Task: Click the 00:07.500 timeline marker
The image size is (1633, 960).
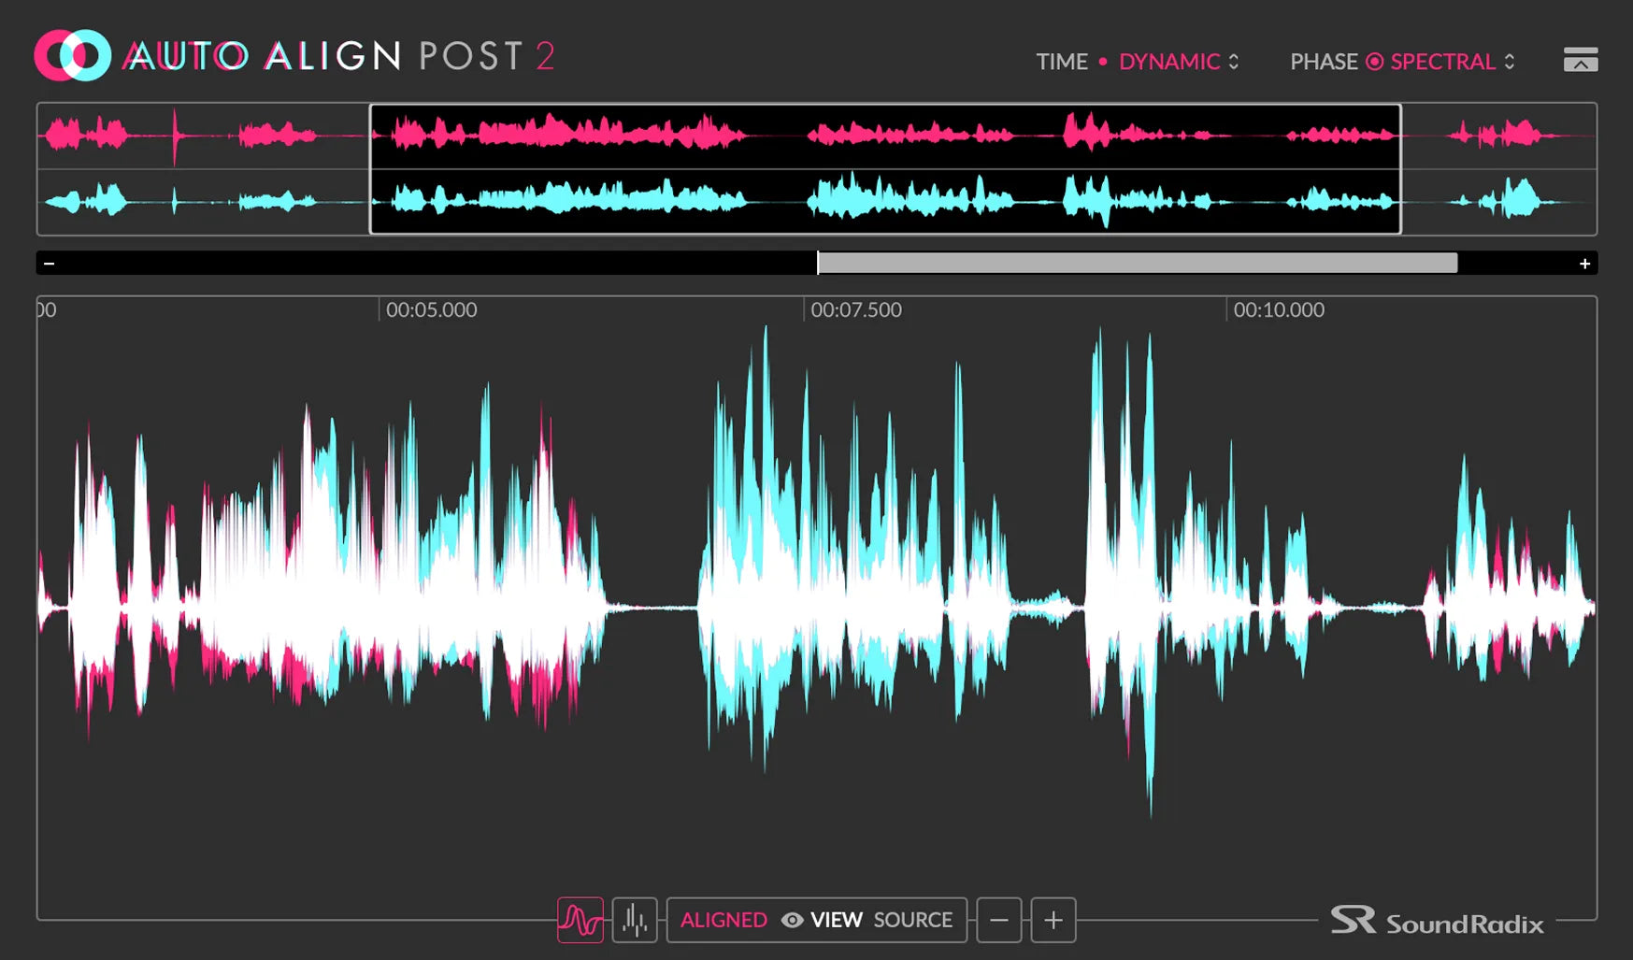Action: tap(855, 310)
